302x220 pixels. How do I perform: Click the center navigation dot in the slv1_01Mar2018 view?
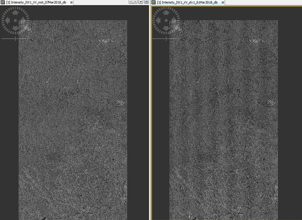166,20
